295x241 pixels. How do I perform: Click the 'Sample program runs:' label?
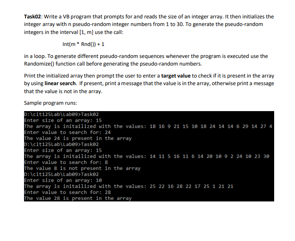coord(51,103)
